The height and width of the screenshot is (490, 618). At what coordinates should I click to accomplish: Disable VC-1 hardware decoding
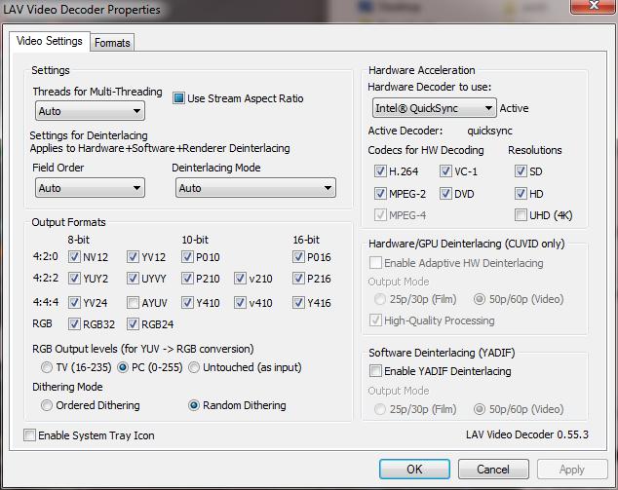[x=446, y=170]
